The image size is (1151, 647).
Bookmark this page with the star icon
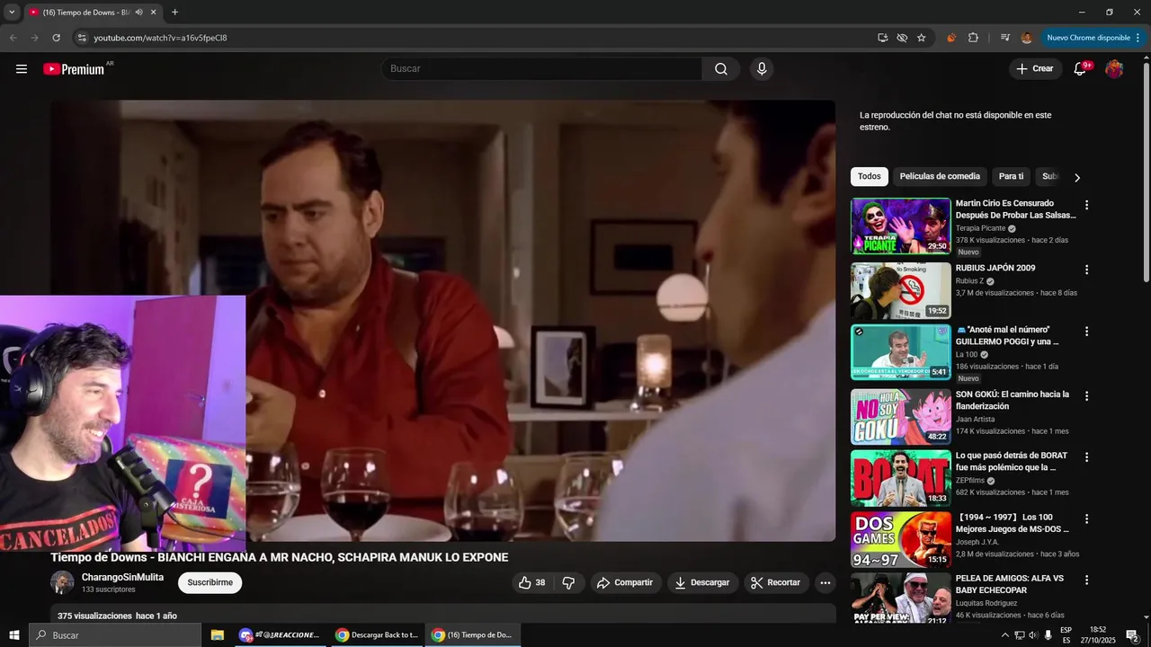click(921, 38)
